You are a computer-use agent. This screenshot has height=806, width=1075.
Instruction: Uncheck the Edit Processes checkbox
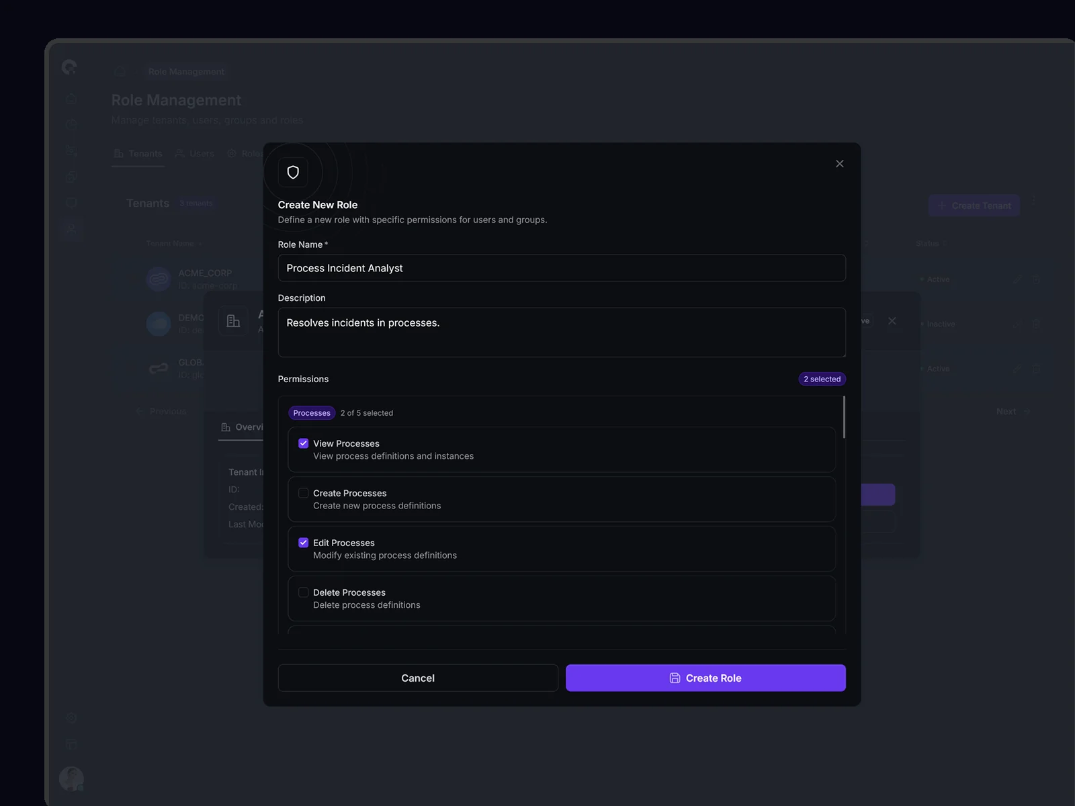304,543
